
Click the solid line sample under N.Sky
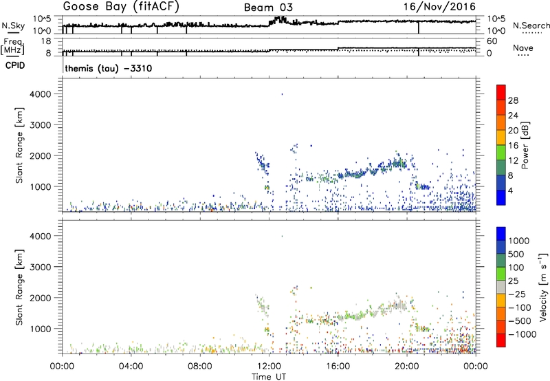point(13,33)
